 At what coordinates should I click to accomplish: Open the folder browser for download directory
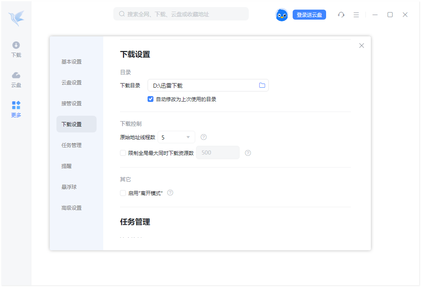tap(262, 85)
